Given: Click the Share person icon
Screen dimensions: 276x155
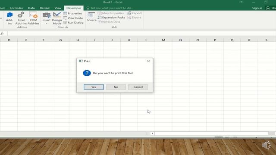Looking at the screenshot, I should pyautogui.click(x=268, y=8).
